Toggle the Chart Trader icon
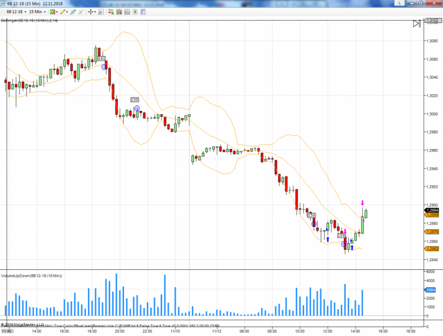Viewport: 443px width, 336px height. (111, 12)
